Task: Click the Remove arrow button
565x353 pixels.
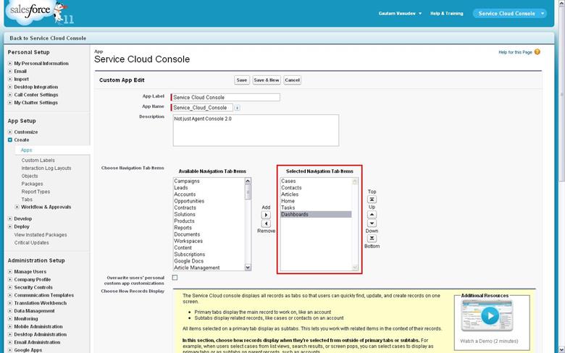Action: click(x=266, y=224)
